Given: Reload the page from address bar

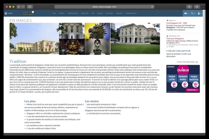Looking at the screenshot, I should (152, 7).
